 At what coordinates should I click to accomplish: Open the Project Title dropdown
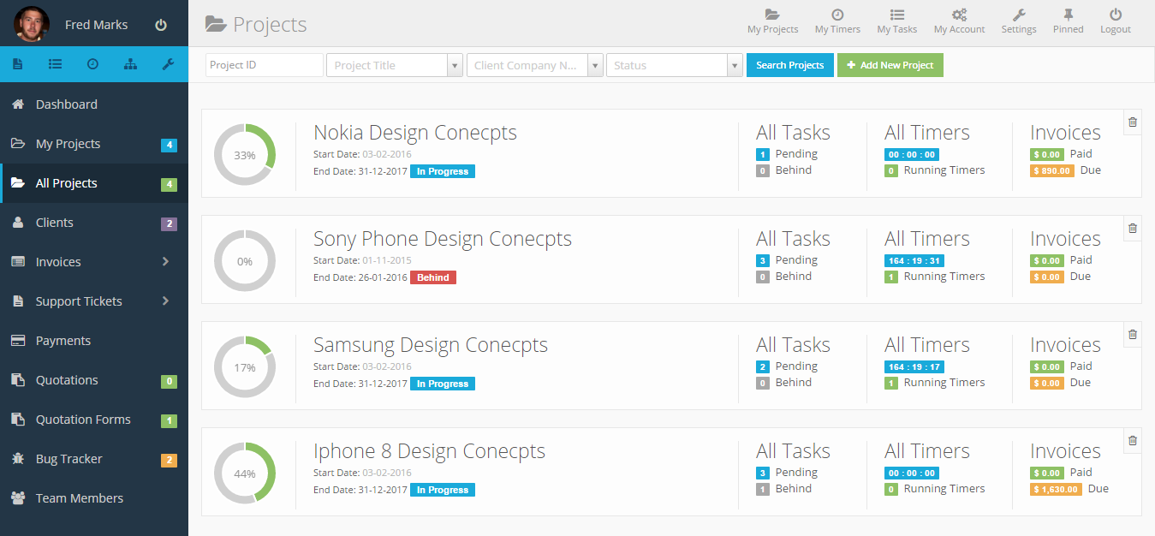tap(395, 65)
